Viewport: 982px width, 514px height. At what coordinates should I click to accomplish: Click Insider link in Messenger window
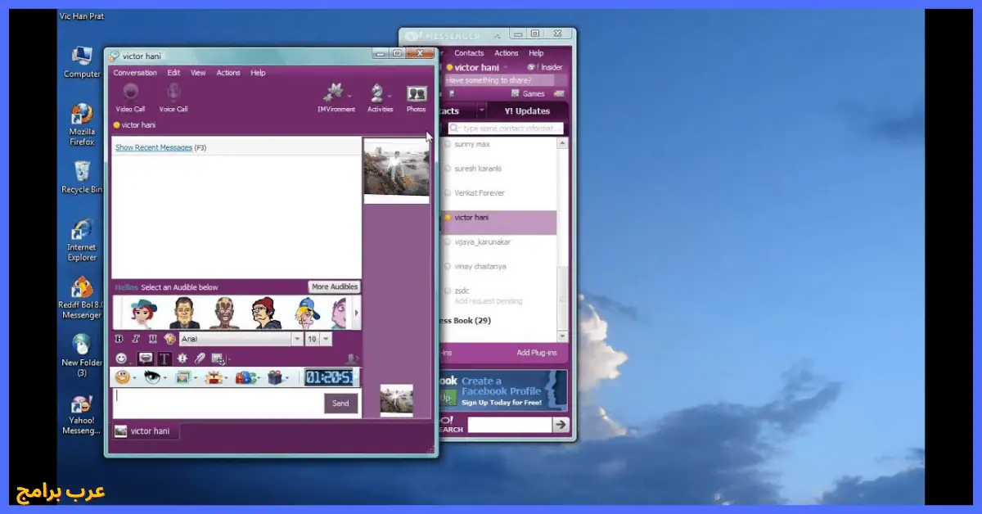click(x=546, y=67)
